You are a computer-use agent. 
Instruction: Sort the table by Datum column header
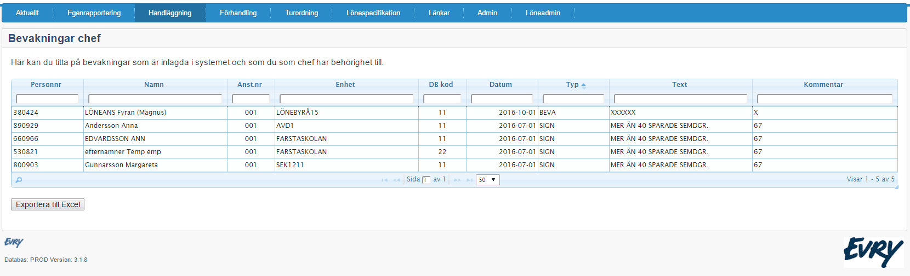click(501, 85)
